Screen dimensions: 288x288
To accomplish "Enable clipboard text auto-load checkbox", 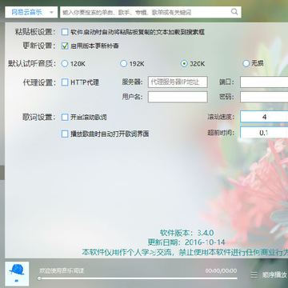I will point(65,32).
